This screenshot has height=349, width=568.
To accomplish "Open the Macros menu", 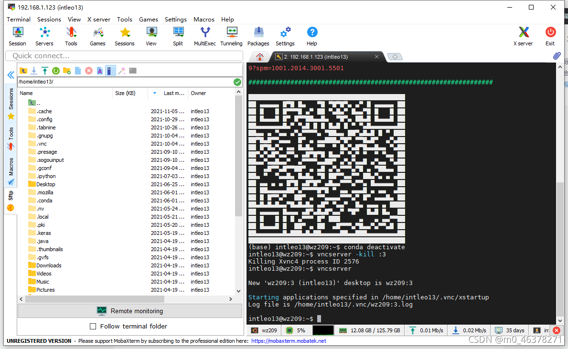I will point(204,20).
